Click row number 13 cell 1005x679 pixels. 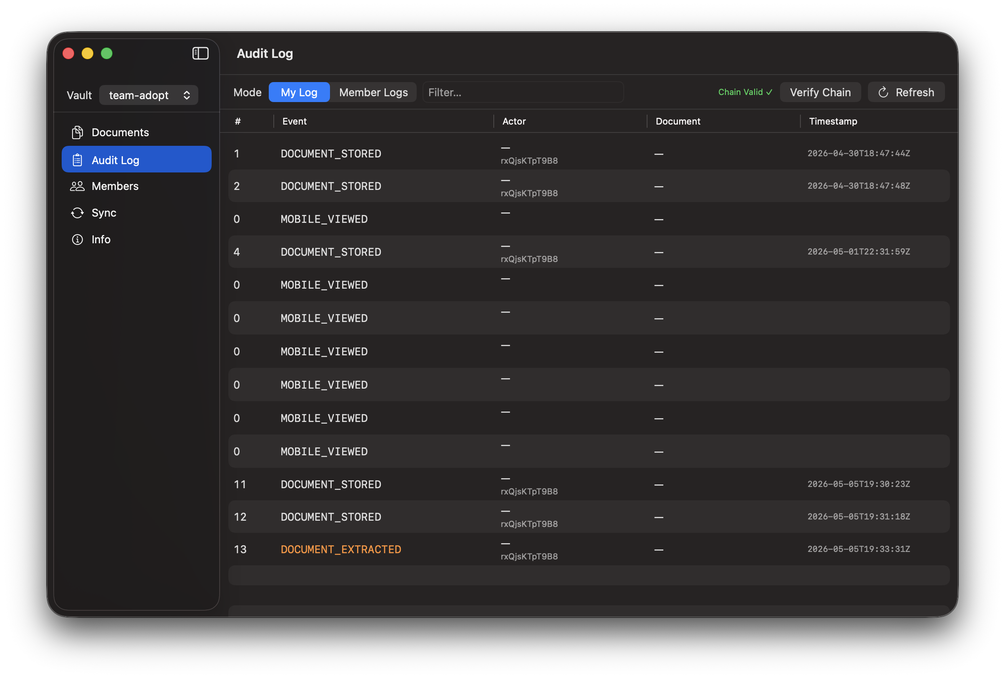240,549
